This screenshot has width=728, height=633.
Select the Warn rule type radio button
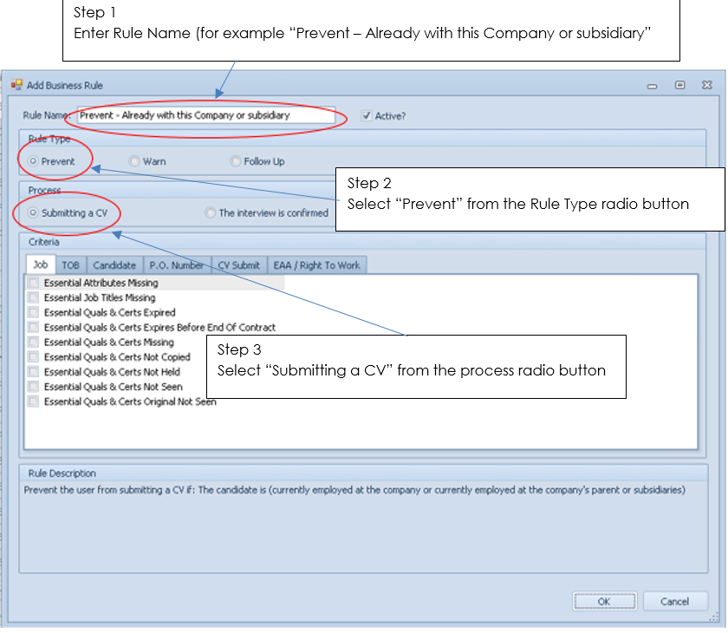[134, 161]
